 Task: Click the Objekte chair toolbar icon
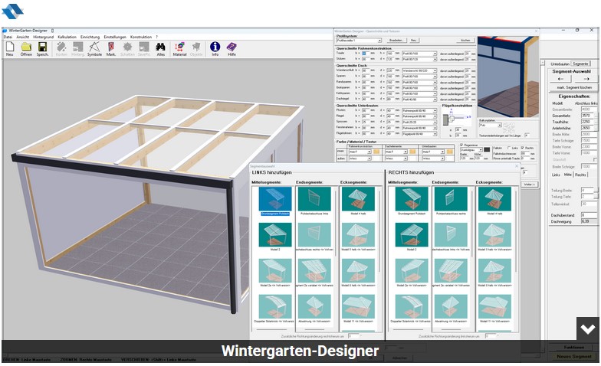click(x=196, y=49)
